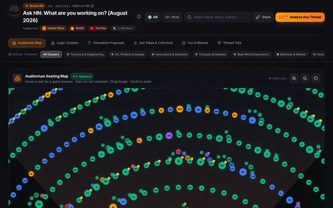Open the View on HN link

(83, 6)
